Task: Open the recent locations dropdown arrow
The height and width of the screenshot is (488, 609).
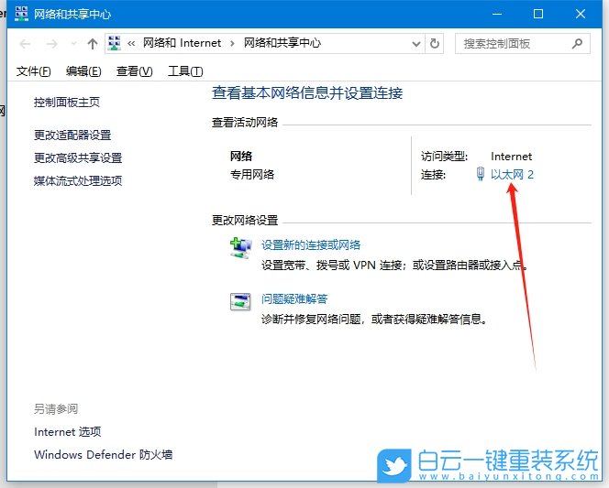Action: click(73, 44)
